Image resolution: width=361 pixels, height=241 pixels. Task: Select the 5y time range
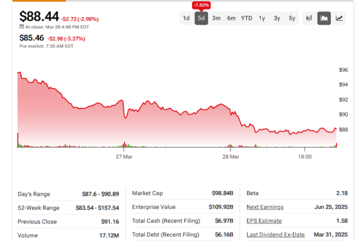(292, 18)
